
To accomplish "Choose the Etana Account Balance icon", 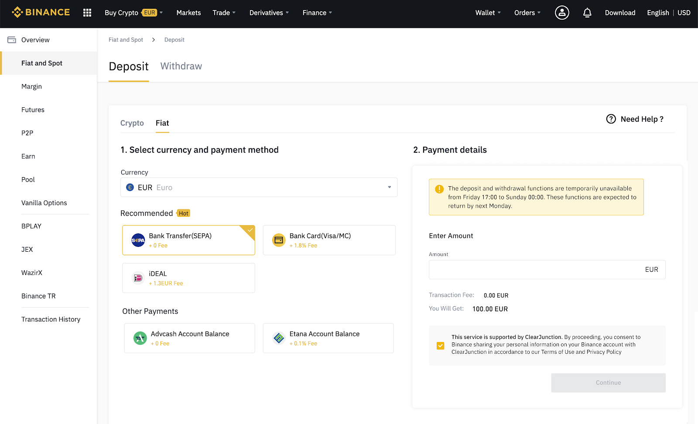I will pos(279,338).
